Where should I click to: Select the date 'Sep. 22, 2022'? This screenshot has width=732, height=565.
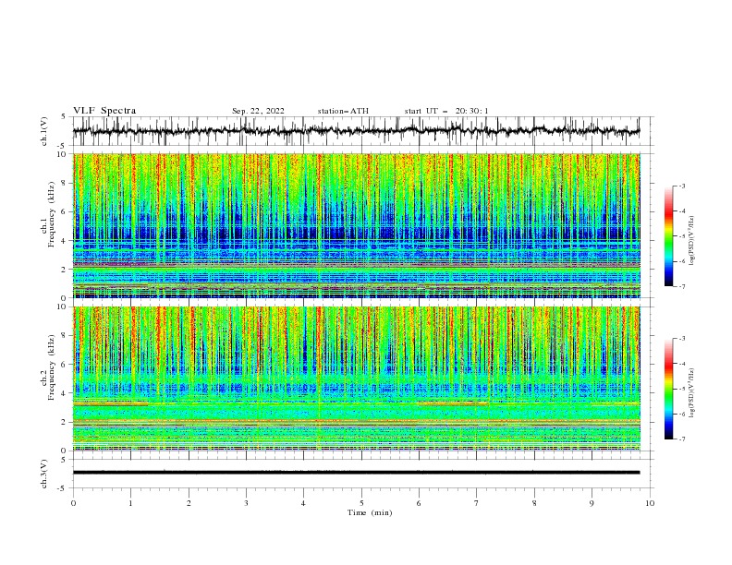(x=258, y=111)
